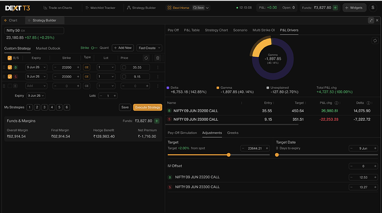This screenshot has height=213, width=382.
Task: Switch CE option type on 23300 leg
Action: 86,77
